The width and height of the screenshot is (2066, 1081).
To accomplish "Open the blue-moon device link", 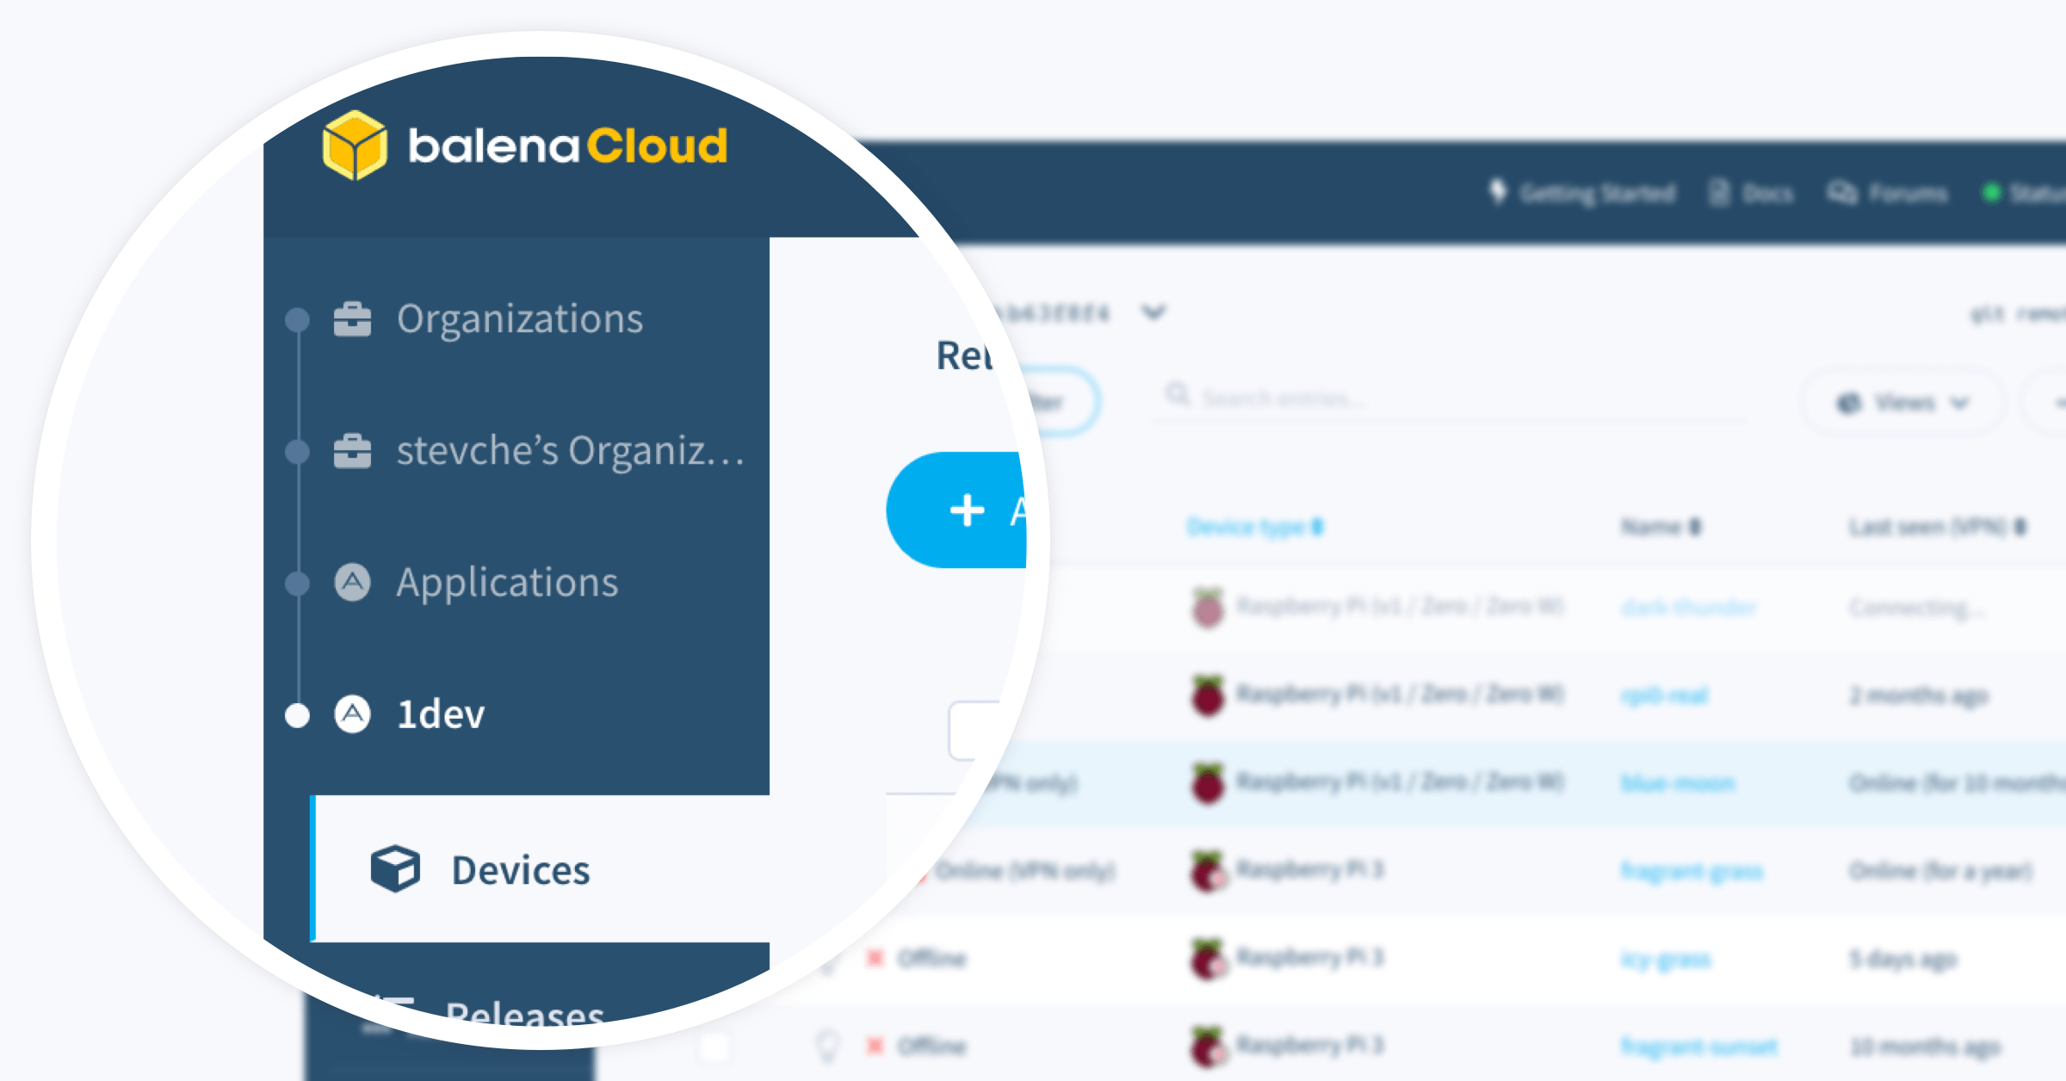I will click(1678, 783).
